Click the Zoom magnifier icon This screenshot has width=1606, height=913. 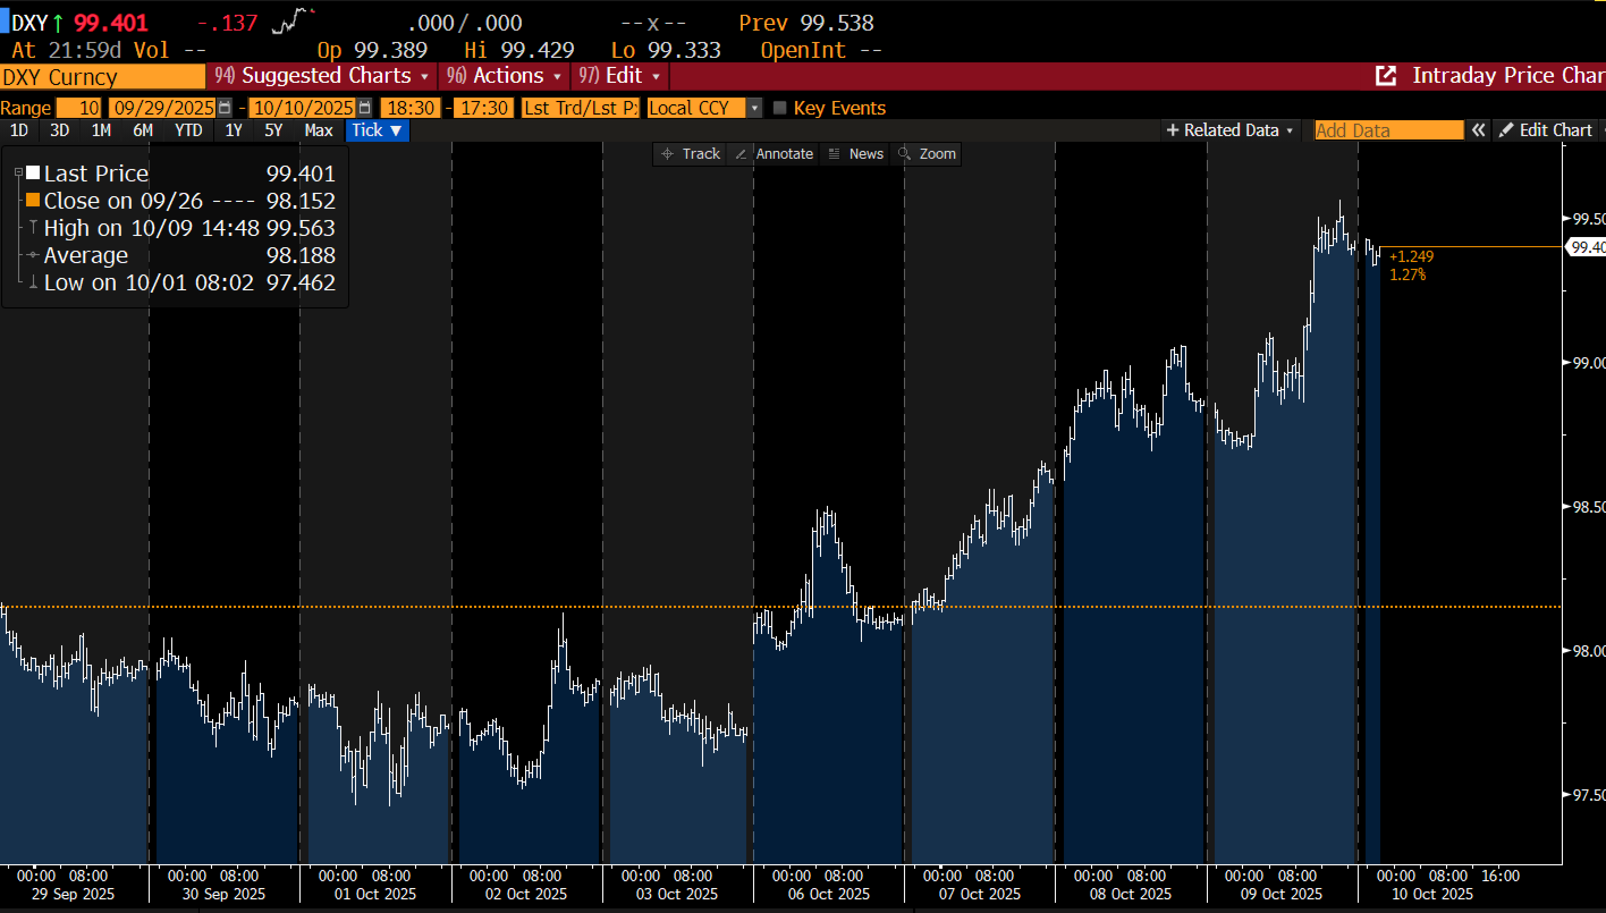point(903,154)
